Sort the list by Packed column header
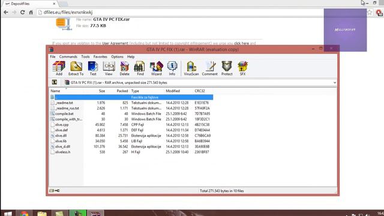The width and height of the screenshot is (384, 216). point(122,91)
